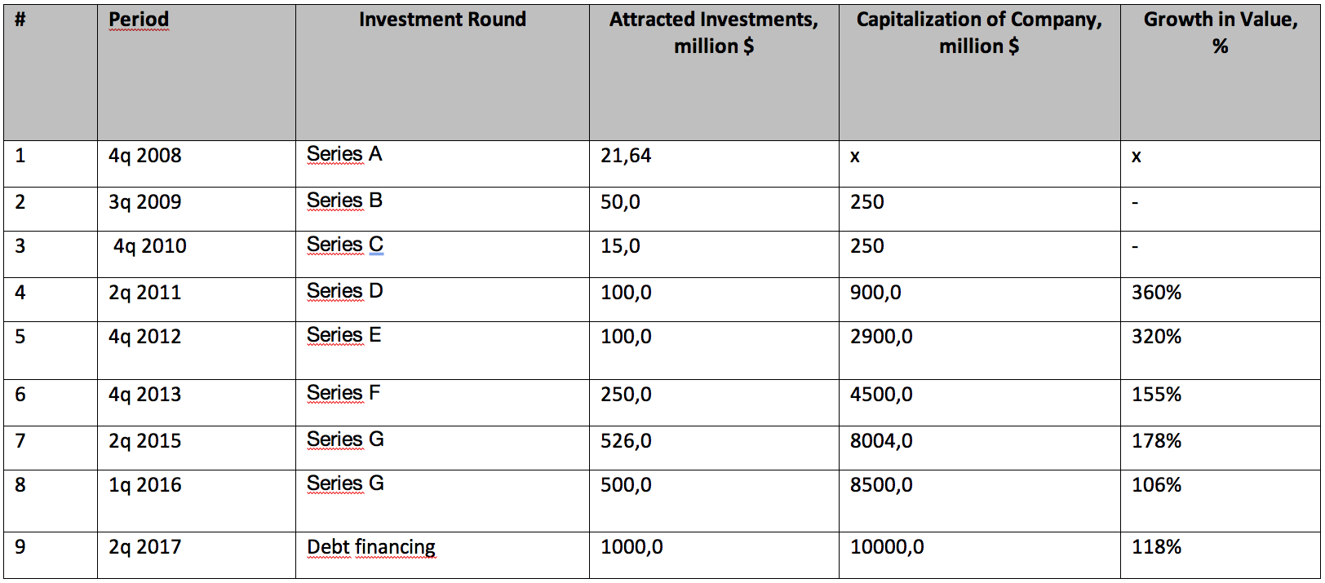Click the 118% growth value

(1156, 547)
